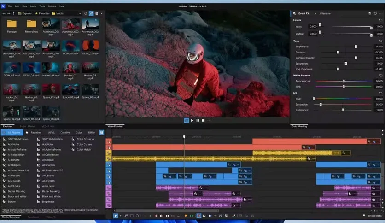Screen dimensions: 385x223
Task: Reset the HSL section
Action: (381, 93)
